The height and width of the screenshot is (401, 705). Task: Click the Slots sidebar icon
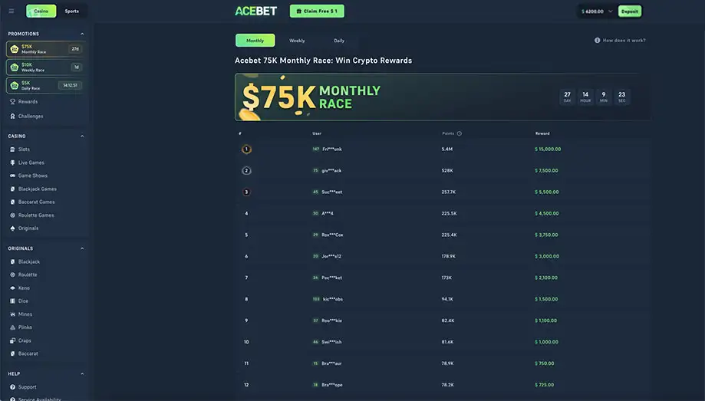[12, 150]
